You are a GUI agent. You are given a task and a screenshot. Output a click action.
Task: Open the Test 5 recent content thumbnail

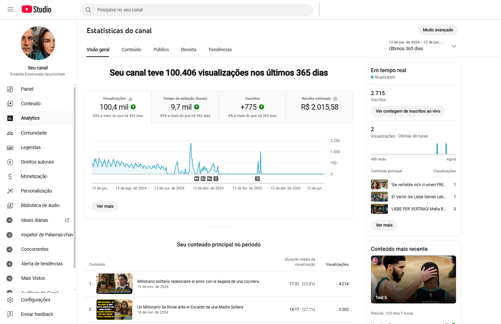[414, 279]
